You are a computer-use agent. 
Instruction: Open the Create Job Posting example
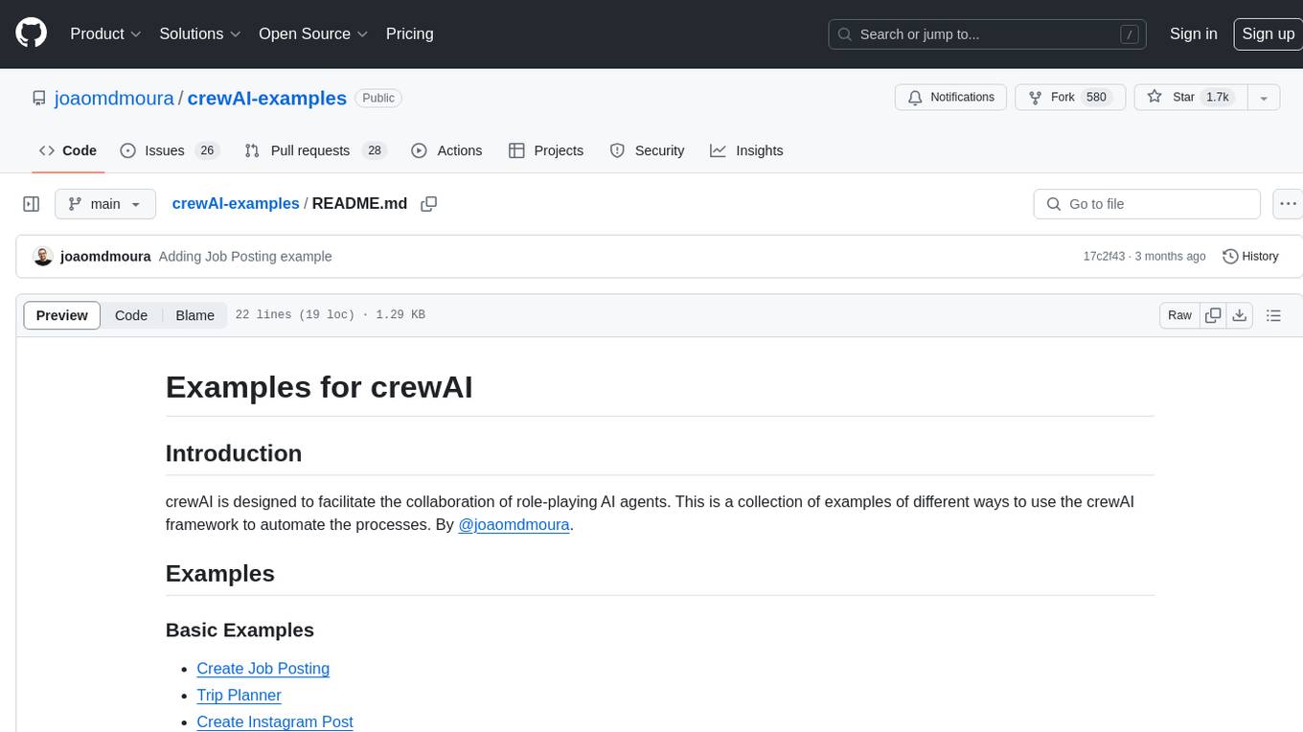tap(263, 669)
